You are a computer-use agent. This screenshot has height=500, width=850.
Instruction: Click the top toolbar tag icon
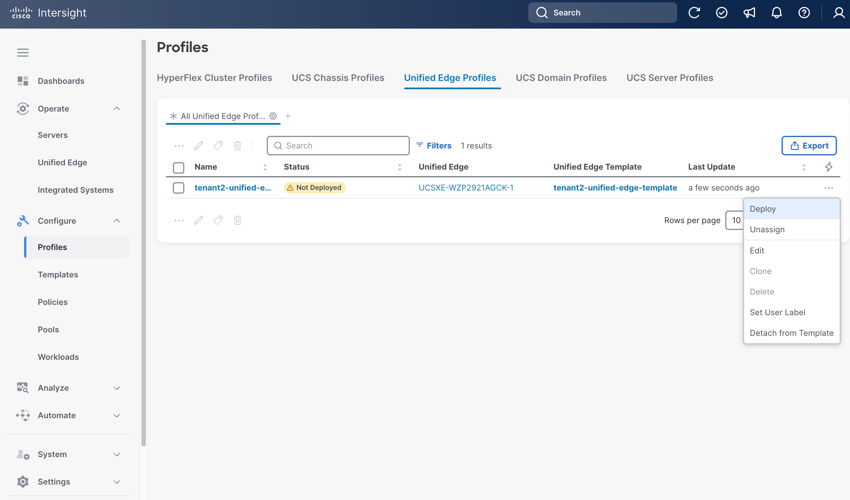(x=218, y=146)
